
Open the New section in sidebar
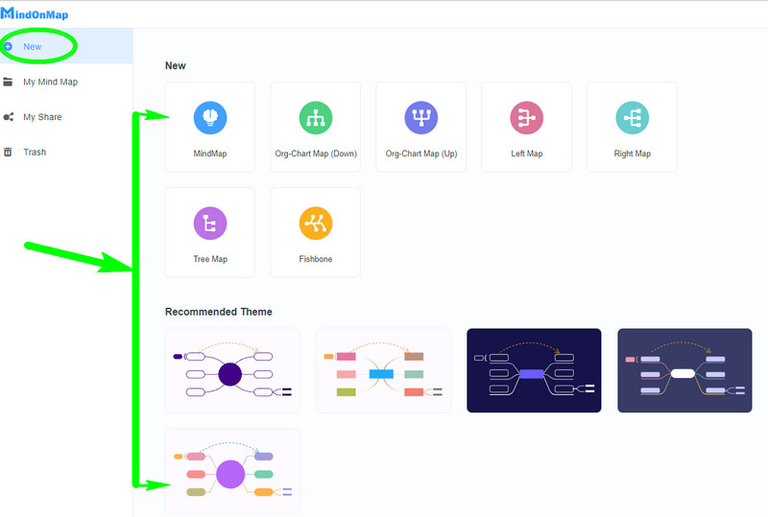[33, 46]
